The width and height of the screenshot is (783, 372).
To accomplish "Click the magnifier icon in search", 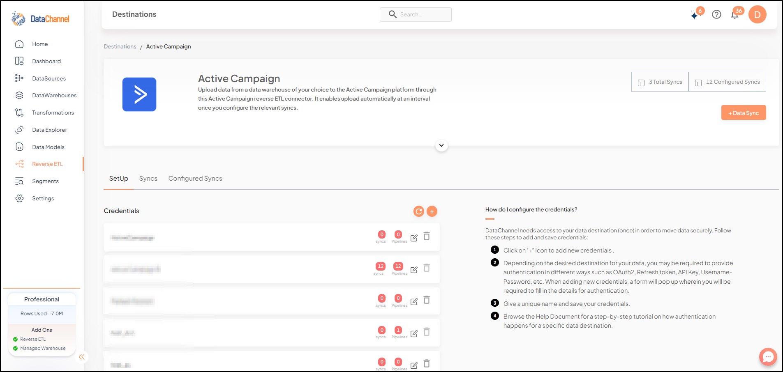I will click(x=393, y=14).
